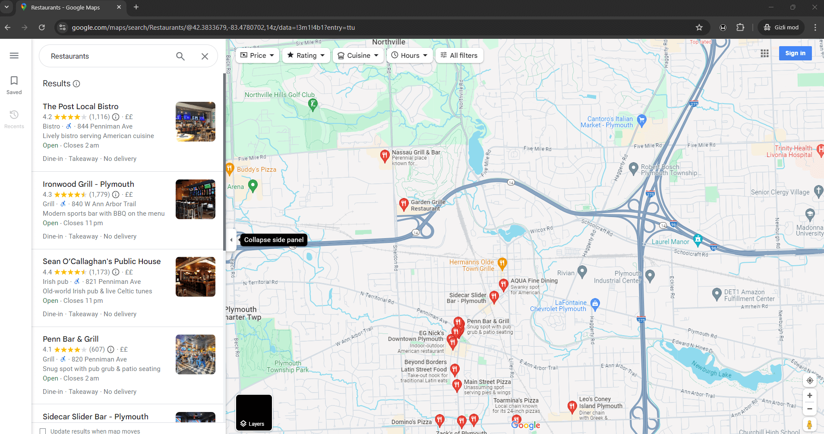Select the Leo's Coney Island Plymouth pin
The height and width of the screenshot is (434, 824).
[x=572, y=406]
